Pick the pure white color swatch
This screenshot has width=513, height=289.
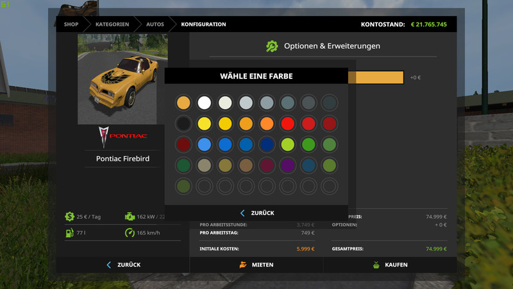pyautogui.click(x=204, y=103)
